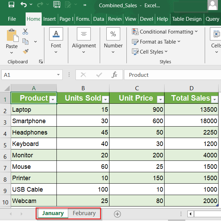
Task: Switch to the Insert tab
Action: pos(50,19)
